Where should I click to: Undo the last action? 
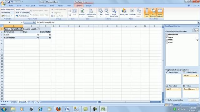12,2
